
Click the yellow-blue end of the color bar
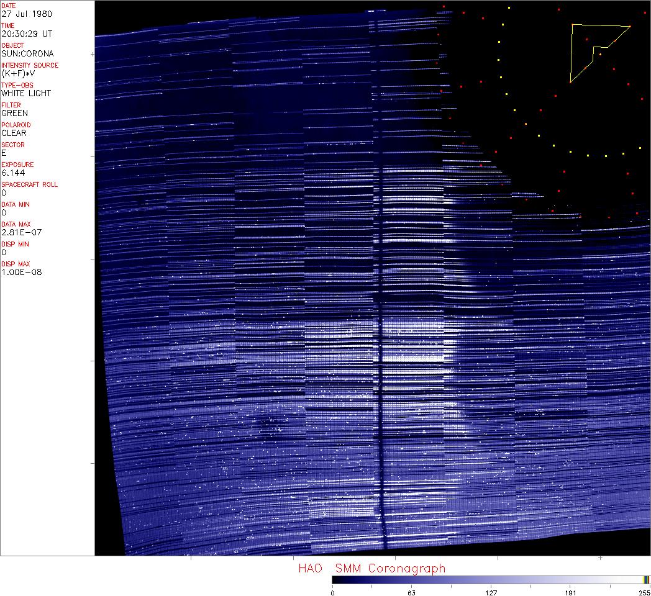[x=646, y=579]
